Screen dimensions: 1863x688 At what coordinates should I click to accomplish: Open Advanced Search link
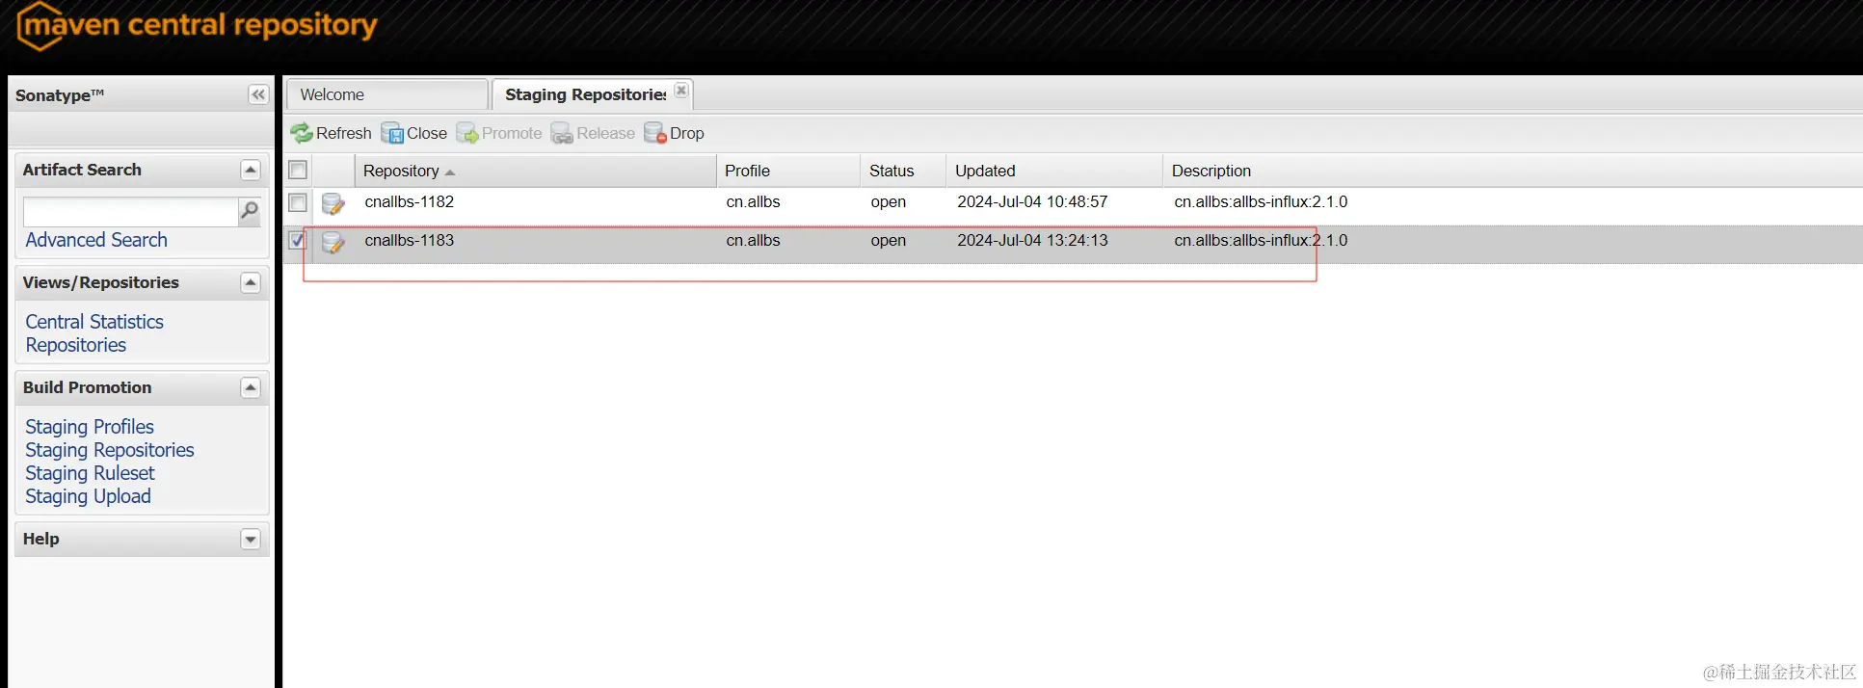tap(96, 240)
